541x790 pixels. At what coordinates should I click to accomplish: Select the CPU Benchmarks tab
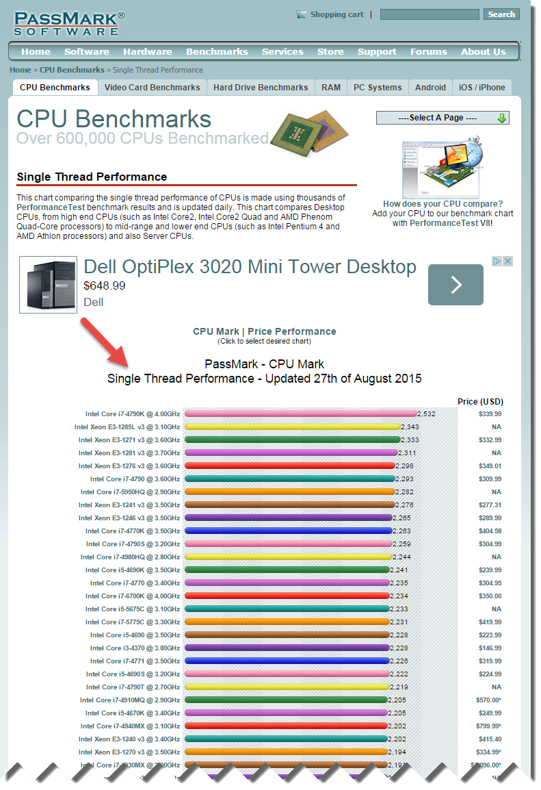tap(55, 88)
